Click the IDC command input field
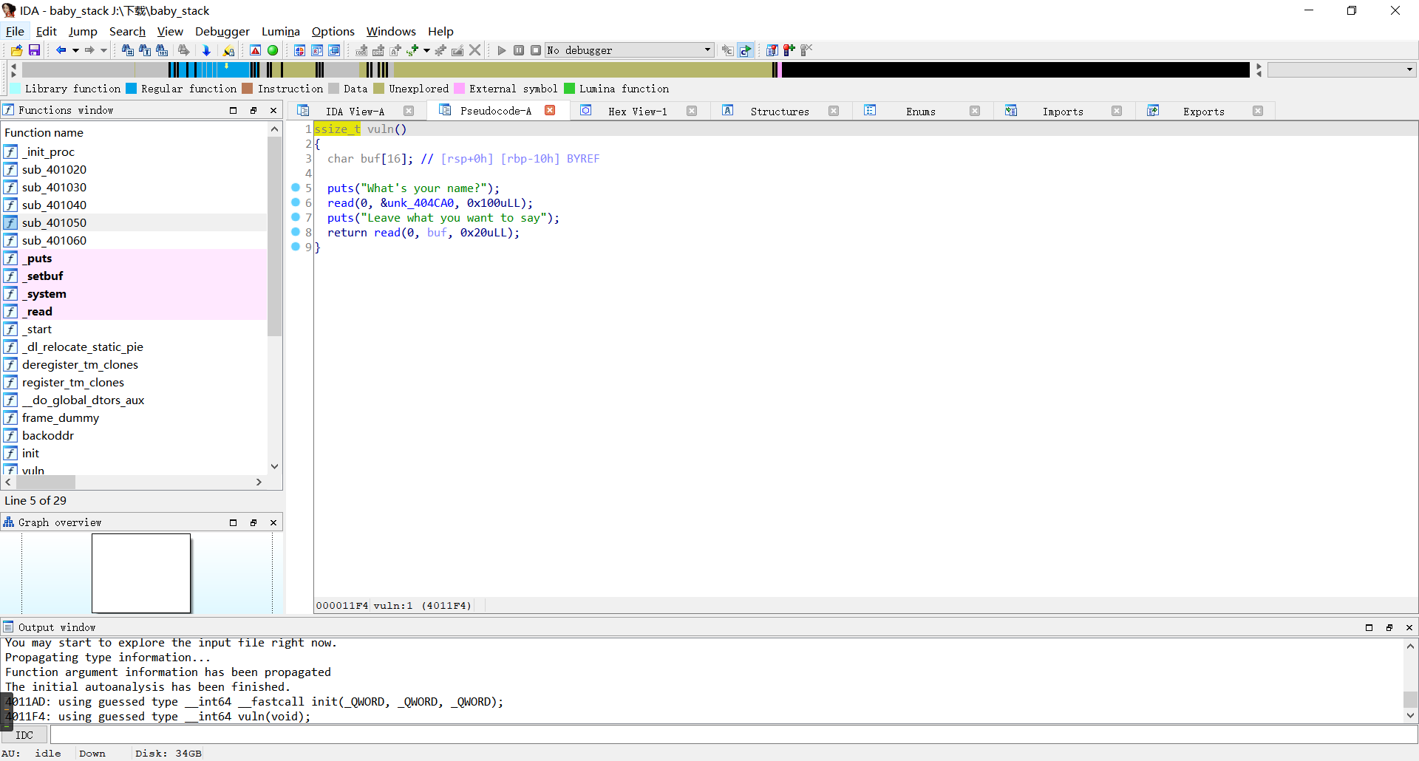 pyautogui.click(x=732, y=735)
